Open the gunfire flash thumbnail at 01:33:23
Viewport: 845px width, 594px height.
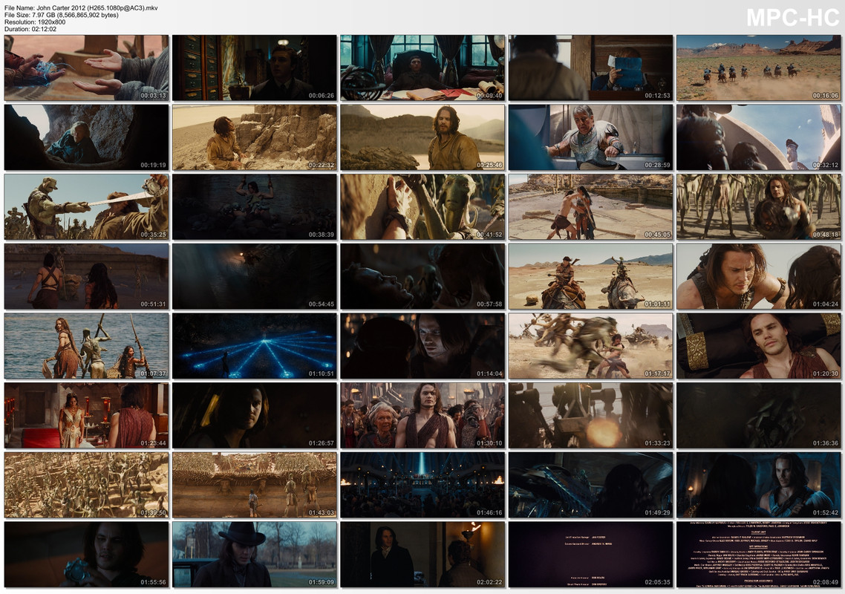tap(590, 416)
